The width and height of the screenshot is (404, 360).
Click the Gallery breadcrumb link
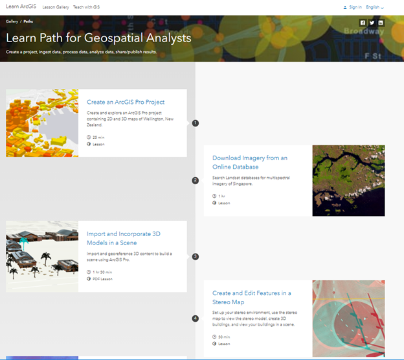point(12,21)
